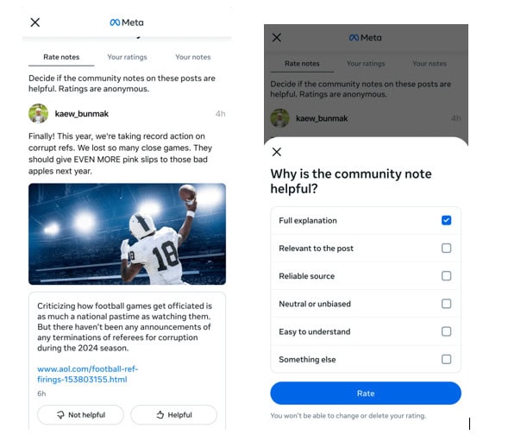Click the Meta logo on left screen
The height and width of the screenshot is (441, 527).
pos(127,22)
